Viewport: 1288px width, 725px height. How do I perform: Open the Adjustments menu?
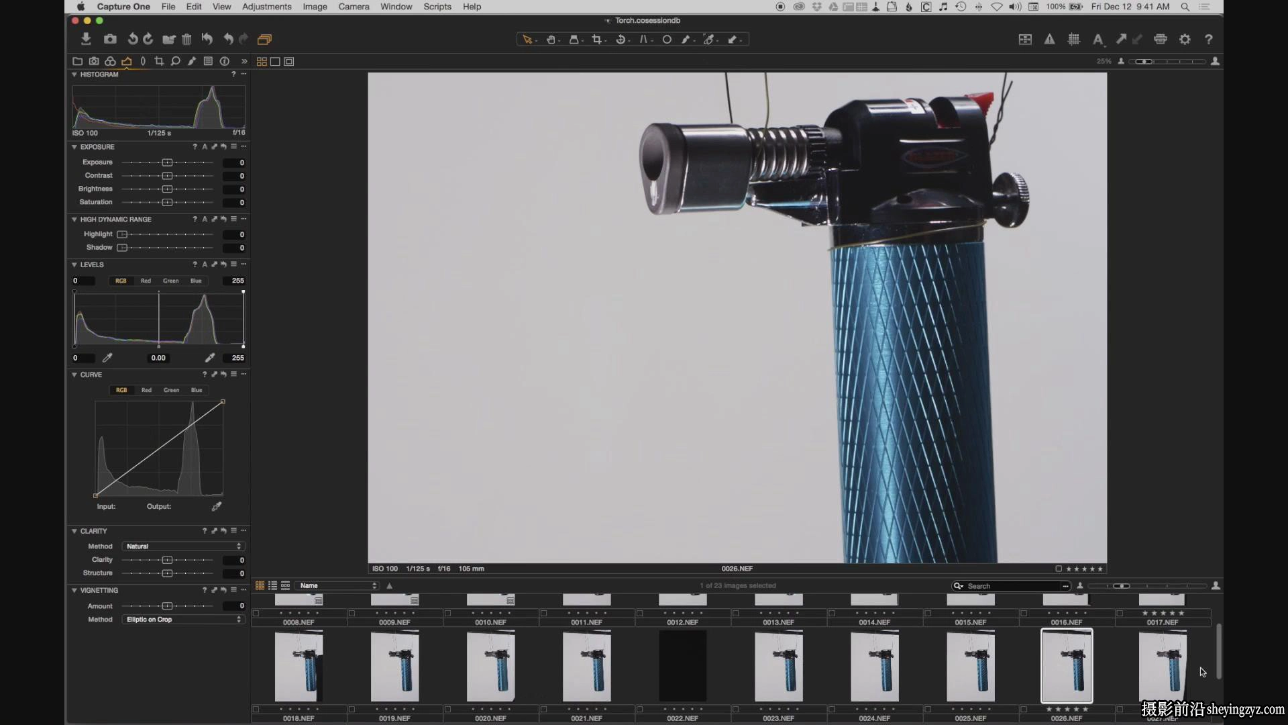point(266,7)
